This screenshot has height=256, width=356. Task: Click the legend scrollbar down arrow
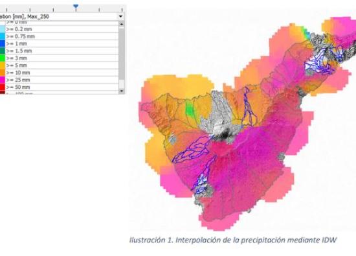[x=122, y=91]
